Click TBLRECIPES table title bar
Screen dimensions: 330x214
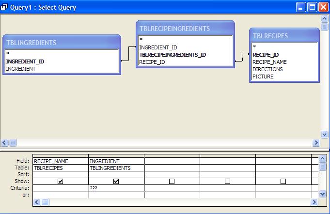284,36
